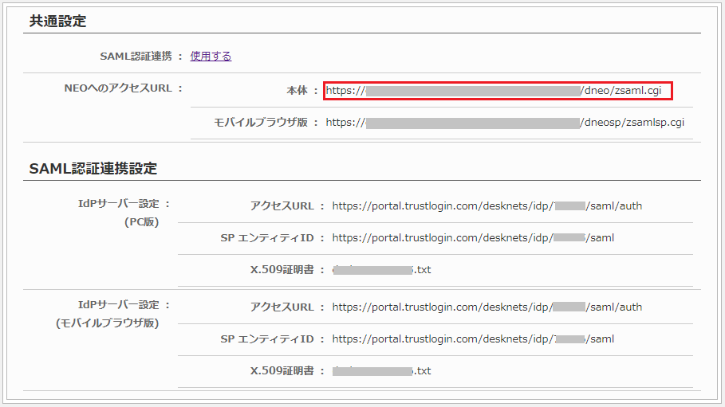The height and width of the screenshot is (407, 725).
Task: Click the PC版 X.509証明書 label
Action: [282, 270]
